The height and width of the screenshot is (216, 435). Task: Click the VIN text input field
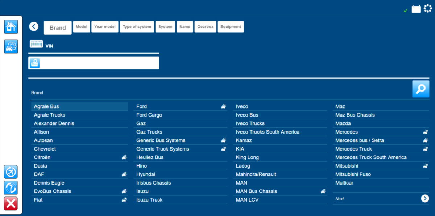[98, 63]
